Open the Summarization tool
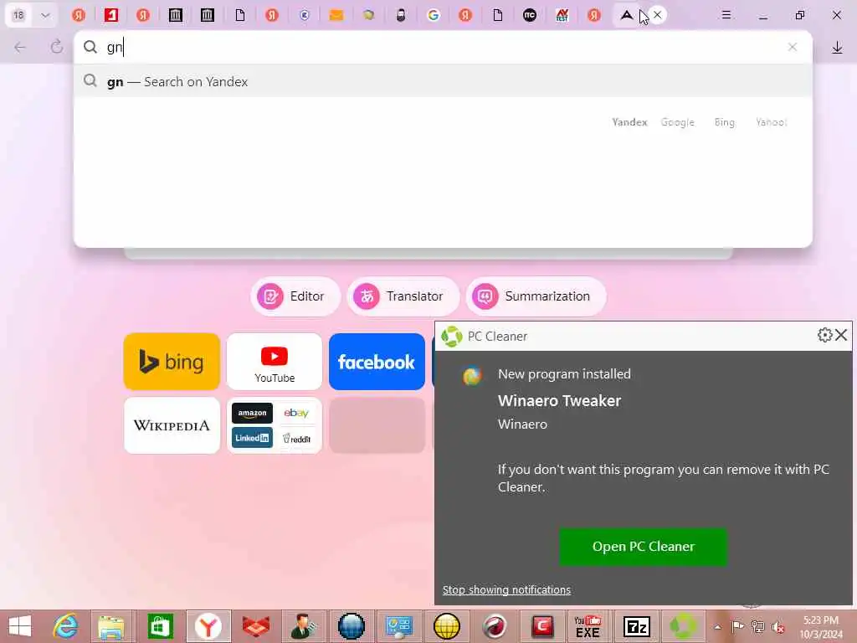Screen dimensions: 857x643 click(x=536, y=296)
